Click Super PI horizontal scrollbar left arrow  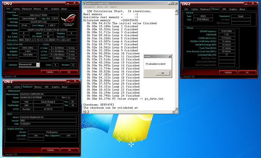(84, 112)
